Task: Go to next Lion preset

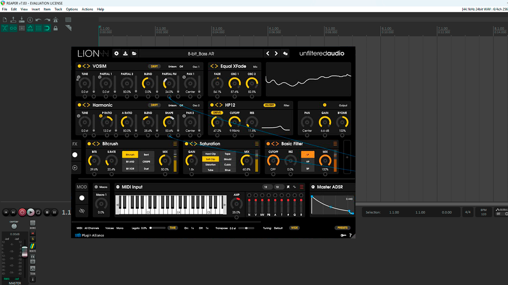Action: point(276,53)
